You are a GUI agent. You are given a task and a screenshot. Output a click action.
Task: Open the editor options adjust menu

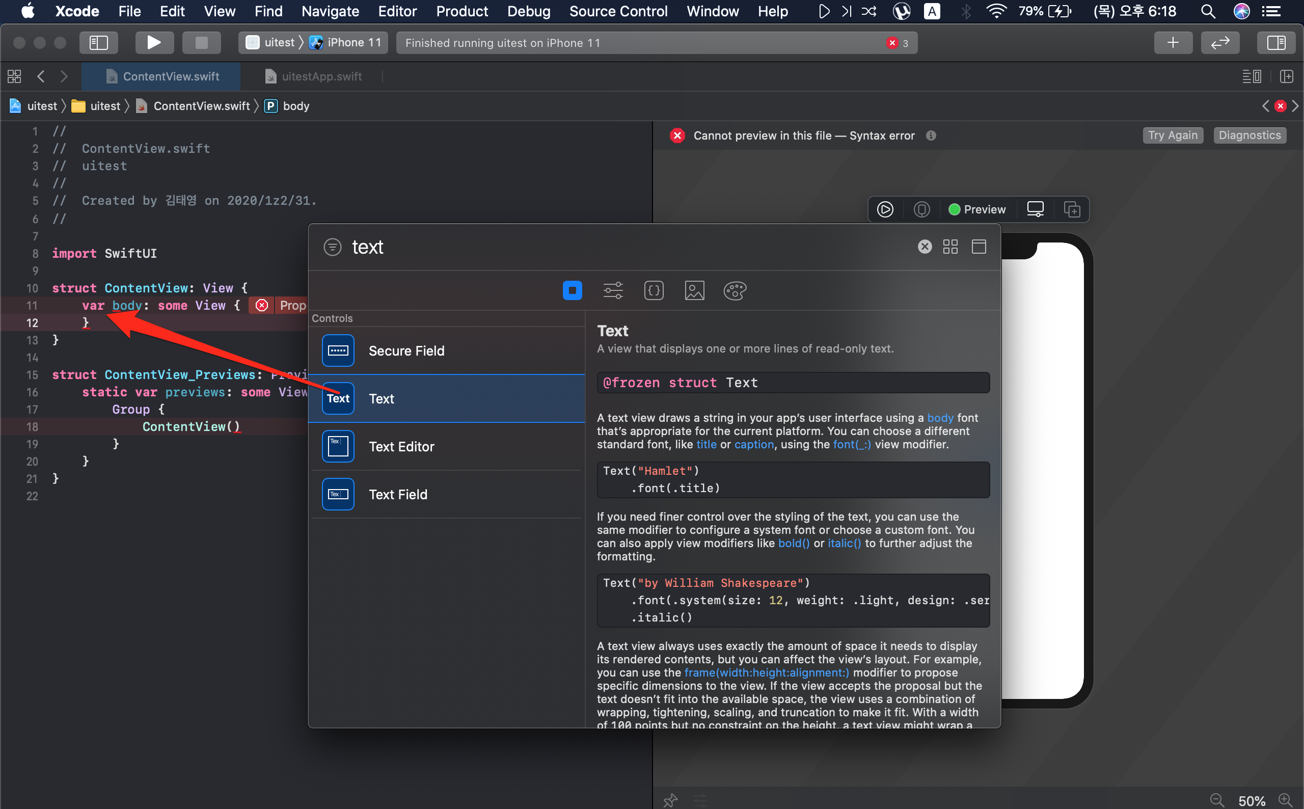(1251, 76)
